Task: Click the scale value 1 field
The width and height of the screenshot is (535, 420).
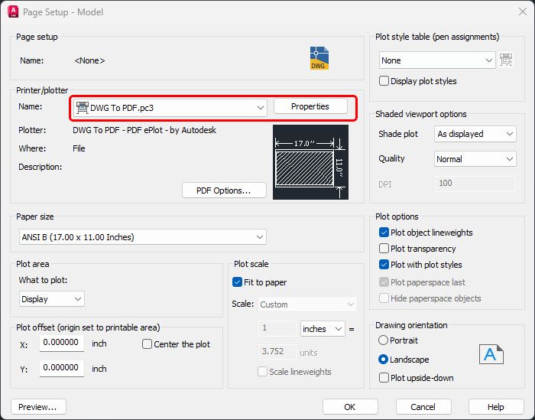Action: pyautogui.click(x=277, y=328)
